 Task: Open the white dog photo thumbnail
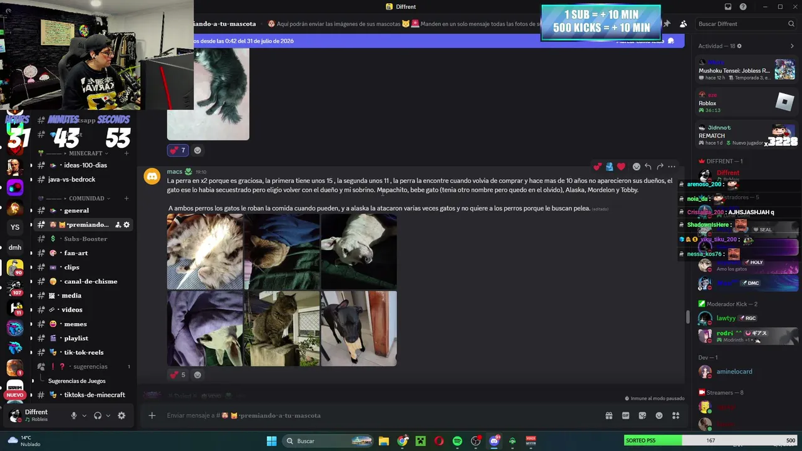pos(359,251)
